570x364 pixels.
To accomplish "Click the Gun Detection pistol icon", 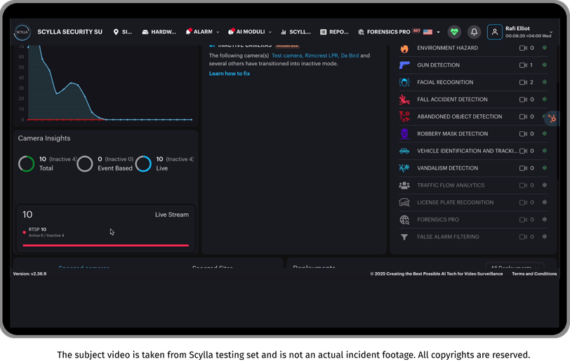I will (x=404, y=65).
